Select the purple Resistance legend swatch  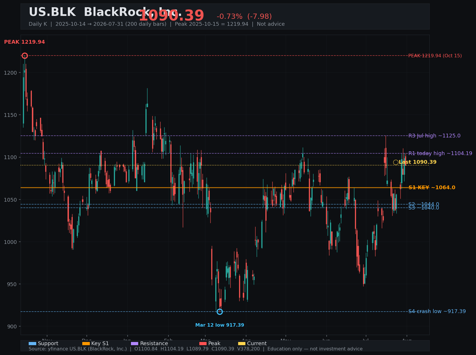click(x=135, y=343)
